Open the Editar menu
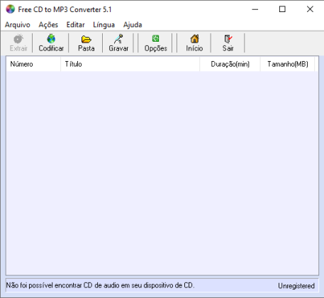 tap(75, 25)
